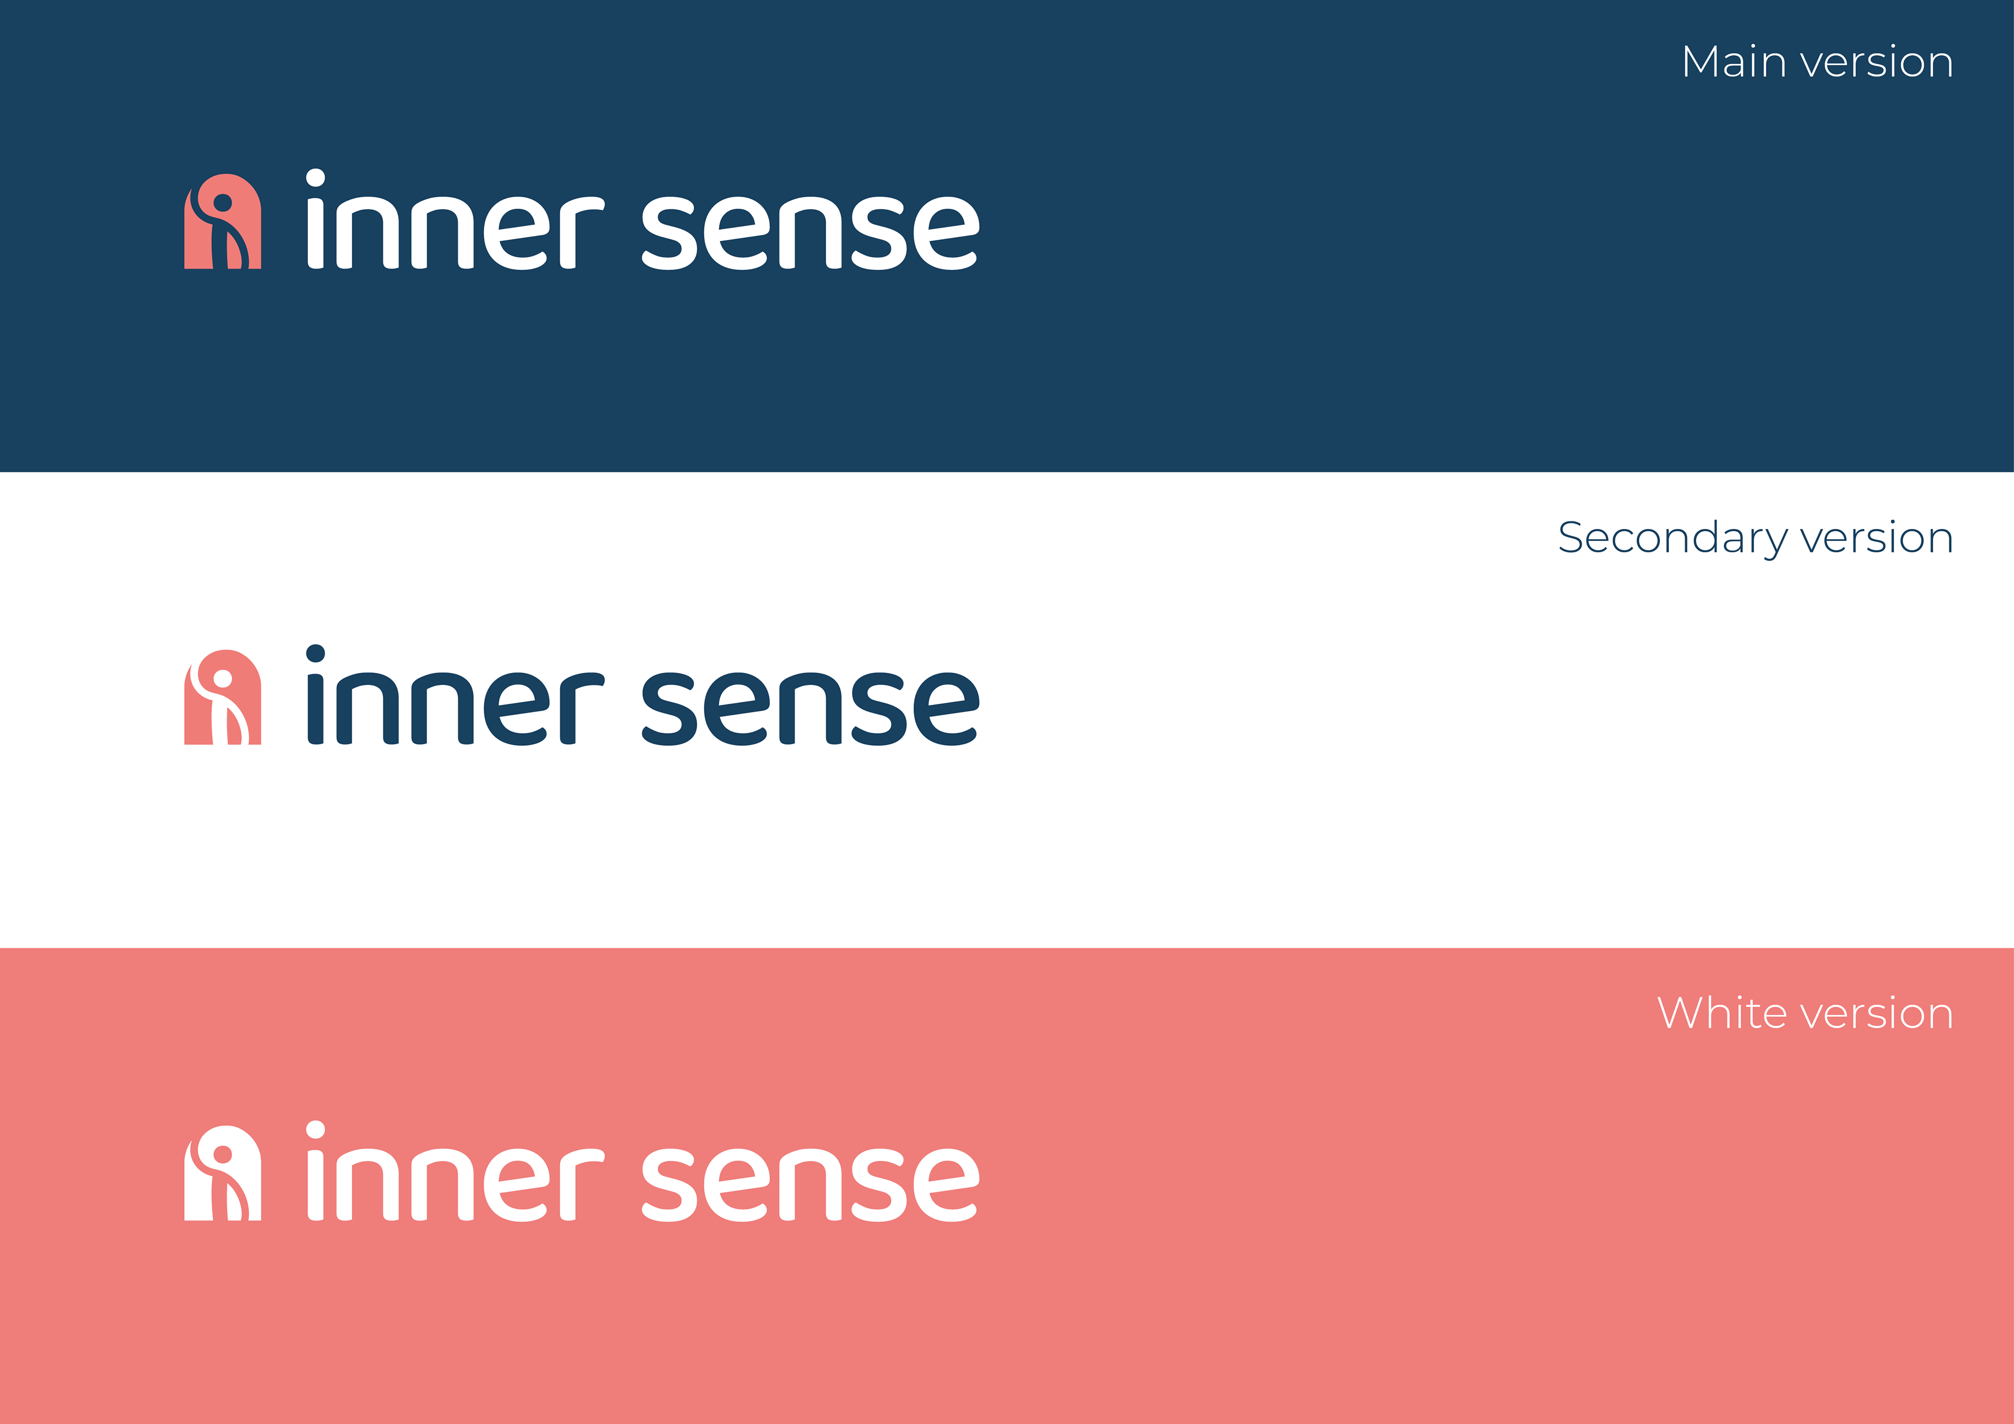Click the word 'sense' on the coral panel
The width and height of the screenshot is (2014, 1424).
(x=810, y=1184)
